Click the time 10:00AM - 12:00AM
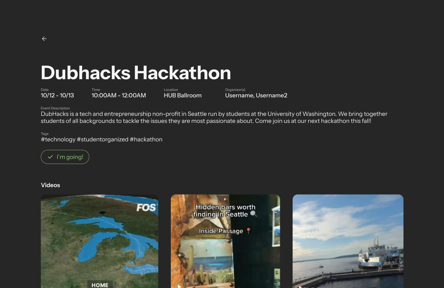444x288 pixels. pos(119,95)
